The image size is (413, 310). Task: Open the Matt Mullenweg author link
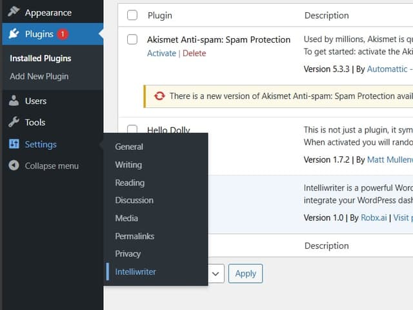tap(390, 160)
